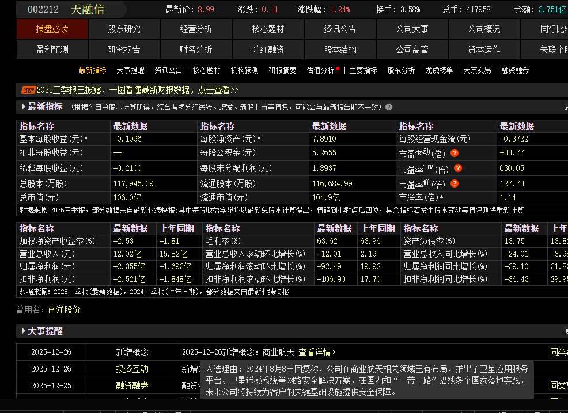This screenshot has width=568, height=413.
Task: Jump to 研报摘要 section link
Action: (x=282, y=70)
